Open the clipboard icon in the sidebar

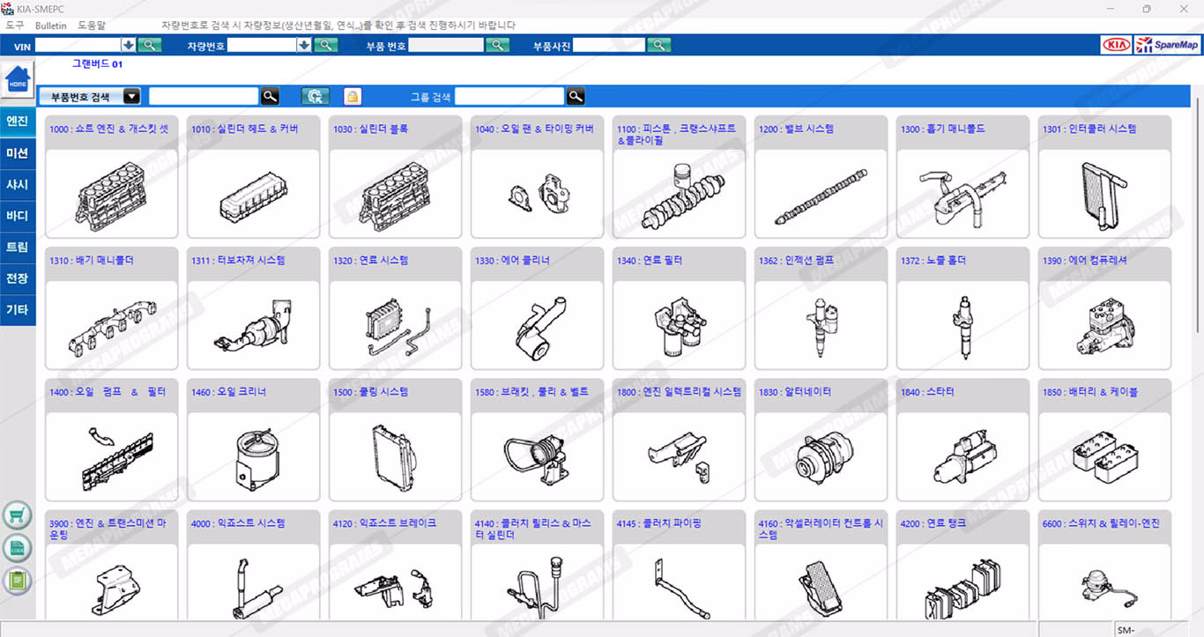point(18,581)
